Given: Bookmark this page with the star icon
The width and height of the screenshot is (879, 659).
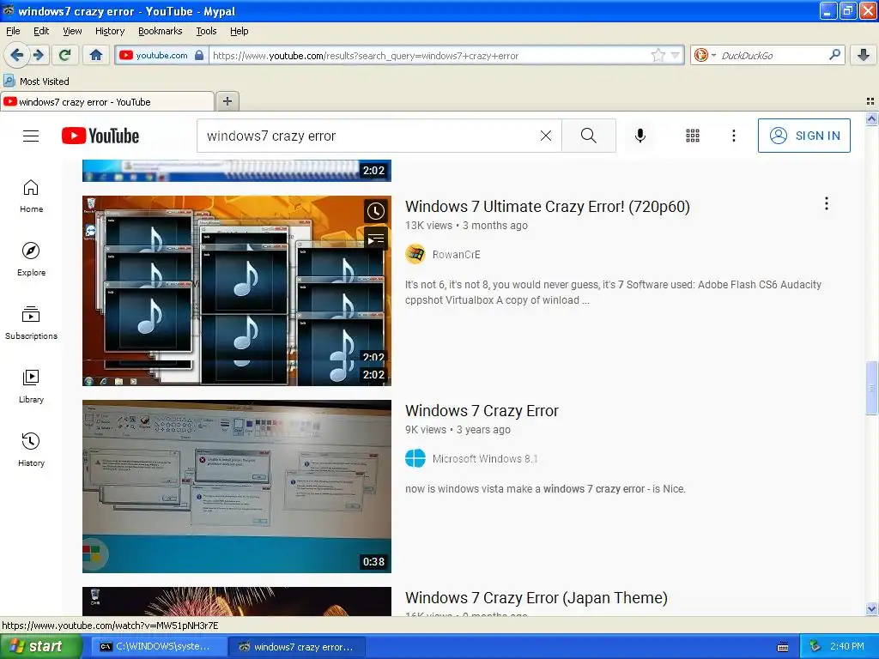Looking at the screenshot, I should click(x=658, y=55).
